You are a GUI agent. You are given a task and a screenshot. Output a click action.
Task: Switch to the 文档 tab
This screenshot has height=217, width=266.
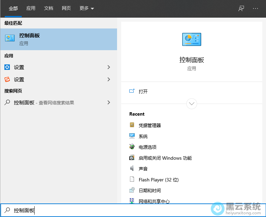pyautogui.click(x=49, y=8)
